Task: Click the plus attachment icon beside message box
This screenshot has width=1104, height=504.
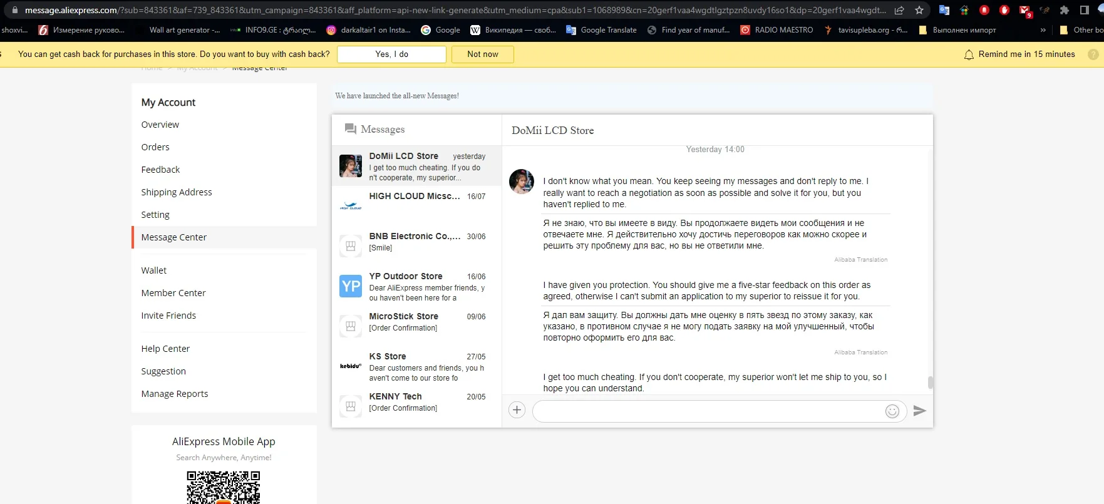Action: click(x=517, y=410)
